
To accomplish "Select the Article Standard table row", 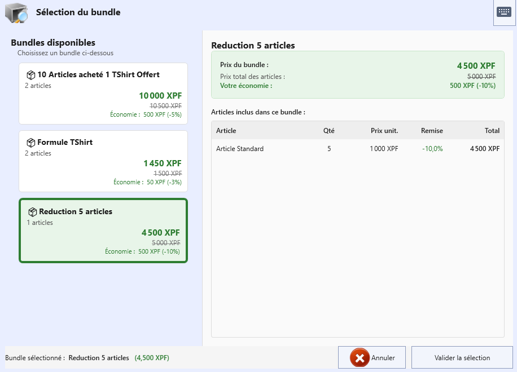I will click(357, 149).
